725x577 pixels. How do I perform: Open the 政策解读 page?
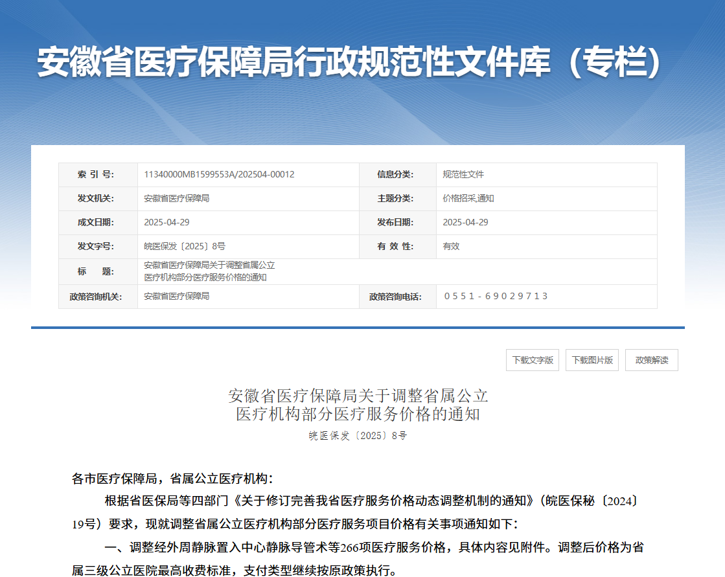coord(650,360)
